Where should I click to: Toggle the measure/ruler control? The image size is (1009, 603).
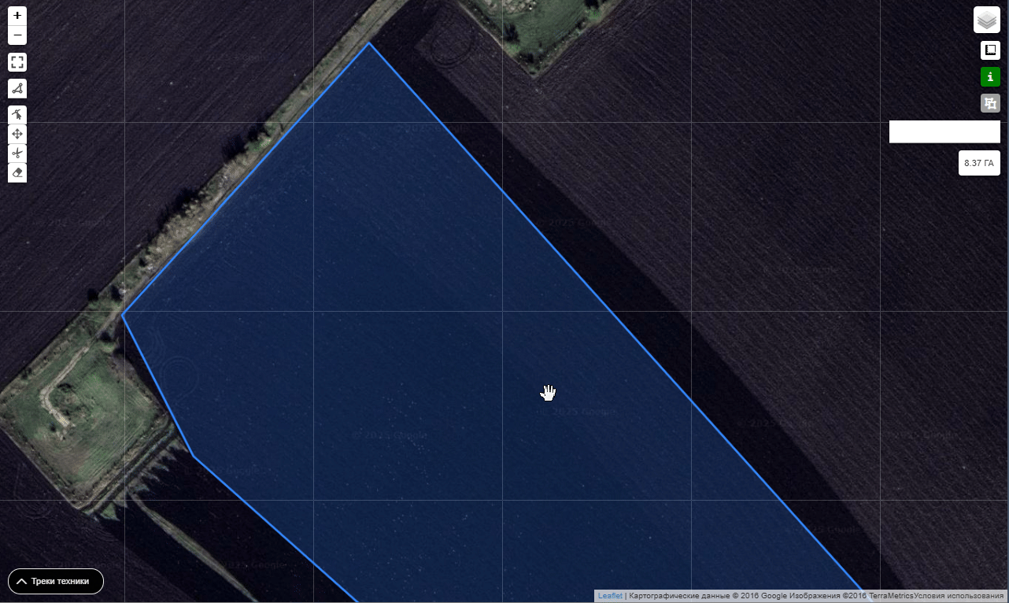pos(990,50)
